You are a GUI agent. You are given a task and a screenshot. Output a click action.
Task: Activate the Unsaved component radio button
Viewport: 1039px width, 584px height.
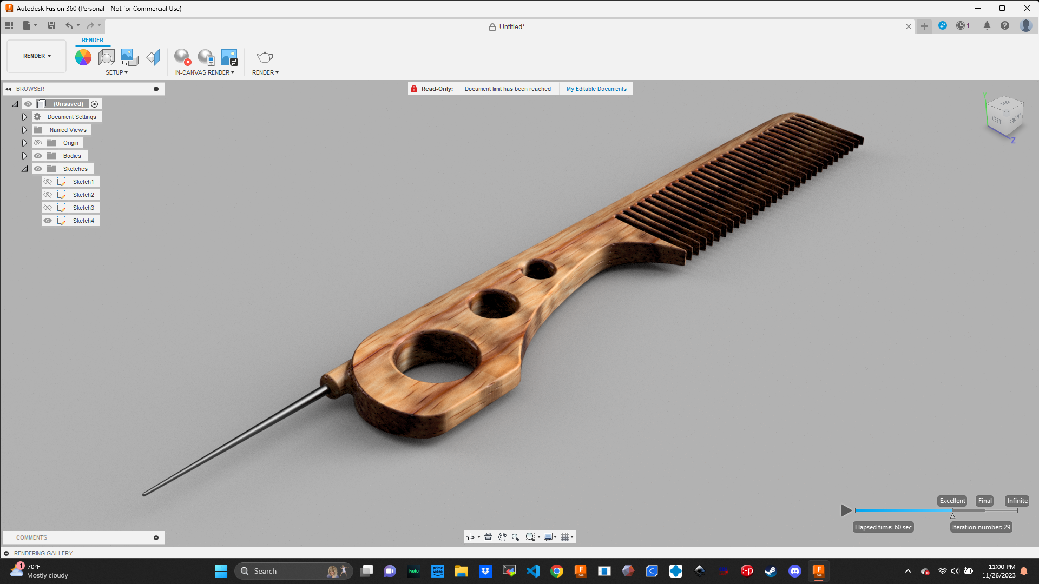95,104
